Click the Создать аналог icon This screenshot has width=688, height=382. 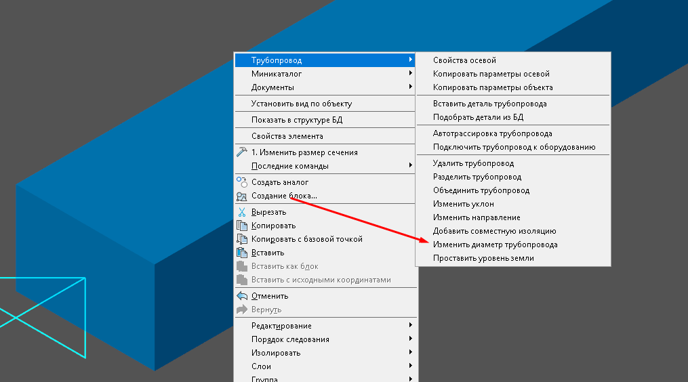(242, 182)
